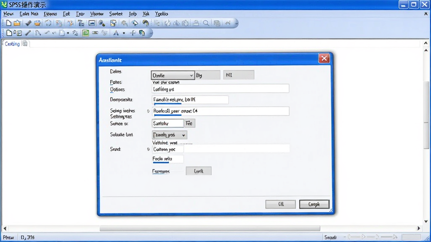Click the File button beside Sartiuler field
431x242 pixels.
(x=189, y=124)
